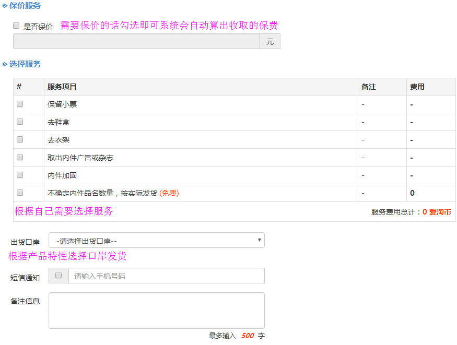Enable the 是否保价 insurance checkbox
This screenshot has height=345, width=457.
pyautogui.click(x=16, y=26)
